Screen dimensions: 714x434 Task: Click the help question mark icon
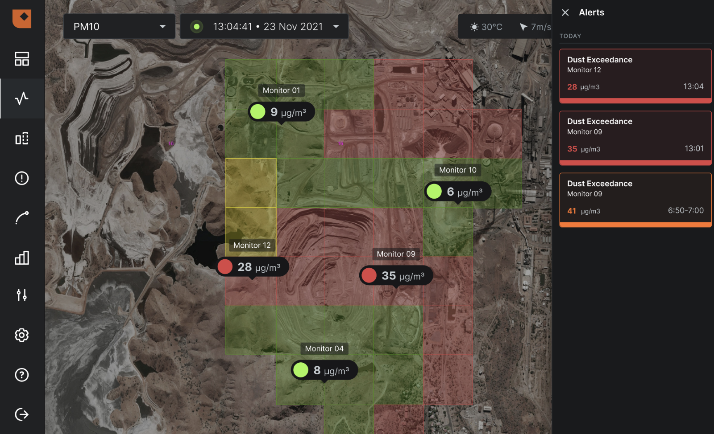22,375
